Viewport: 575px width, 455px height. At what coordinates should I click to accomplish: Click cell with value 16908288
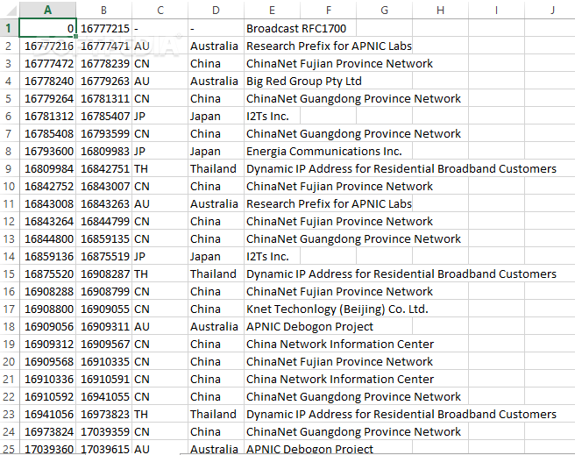(x=47, y=291)
